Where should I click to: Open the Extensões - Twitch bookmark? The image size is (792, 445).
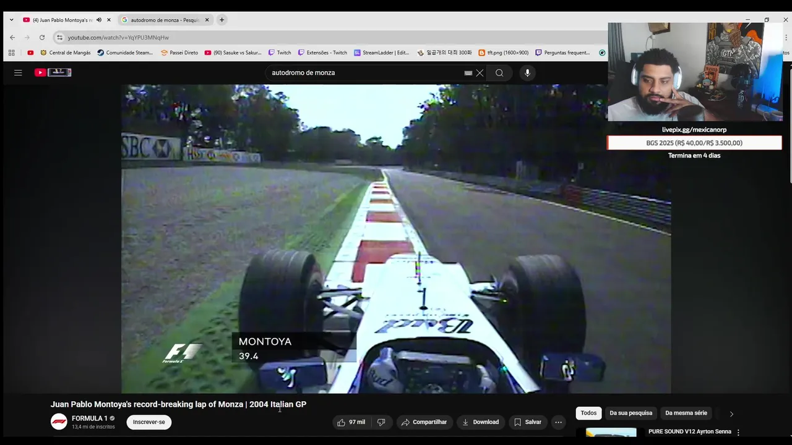tap(322, 53)
